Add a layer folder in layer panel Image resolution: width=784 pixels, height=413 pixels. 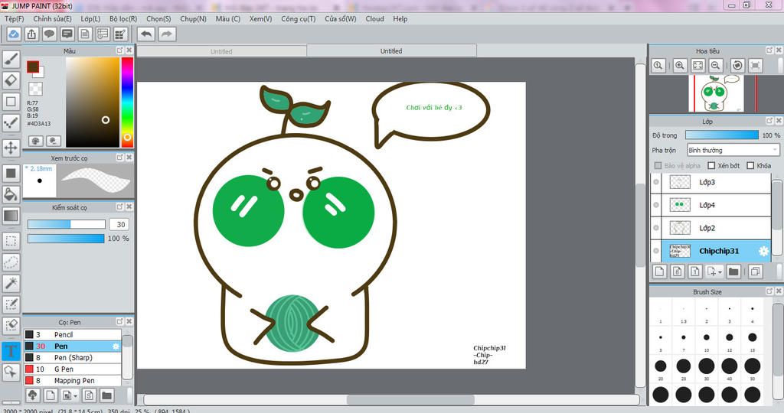[733, 272]
